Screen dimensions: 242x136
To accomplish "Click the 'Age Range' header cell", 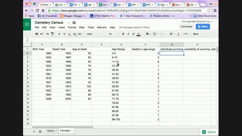I will [121, 49].
